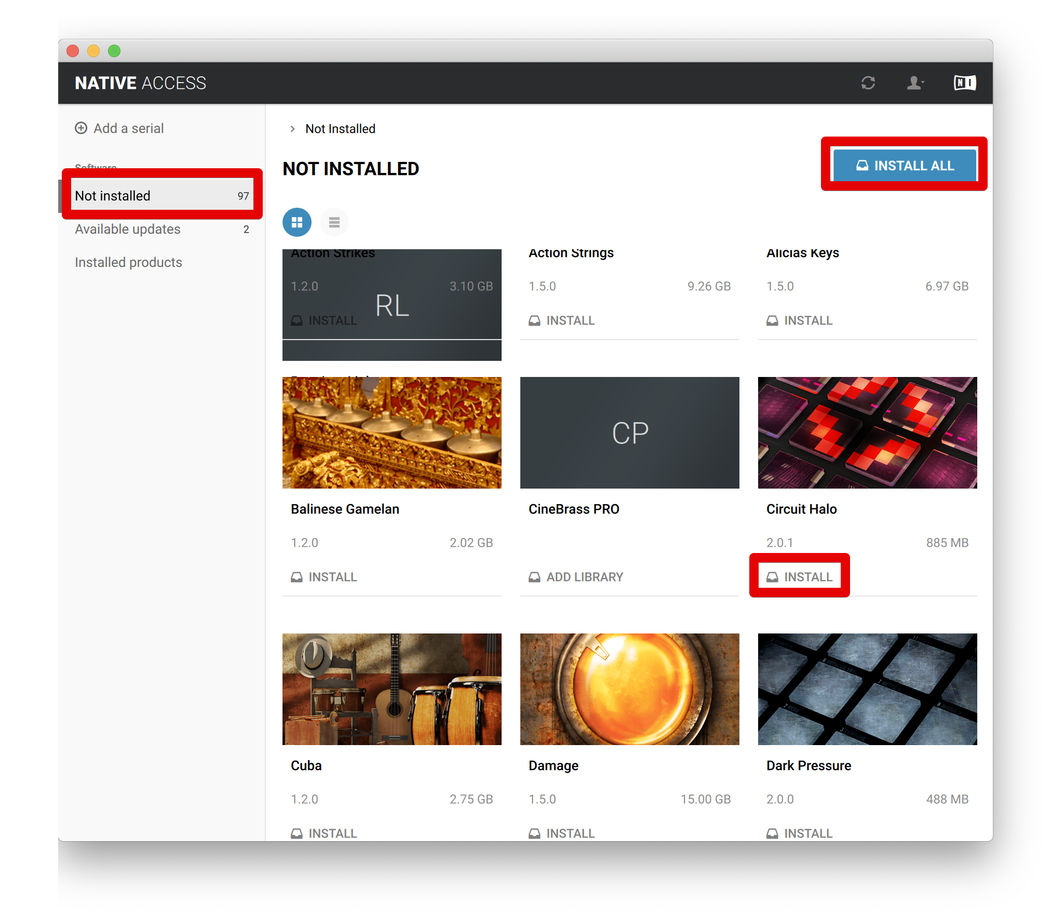1051x918 pixels.
Task: Open the Dark Pressure artwork thumbnail
Action: 868,689
